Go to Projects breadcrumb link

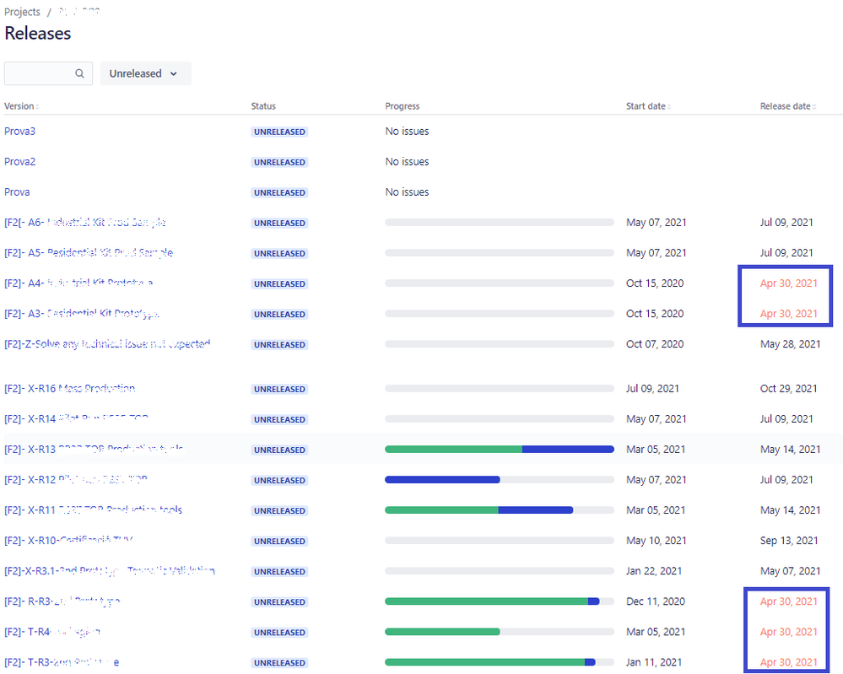tap(22, 12)
